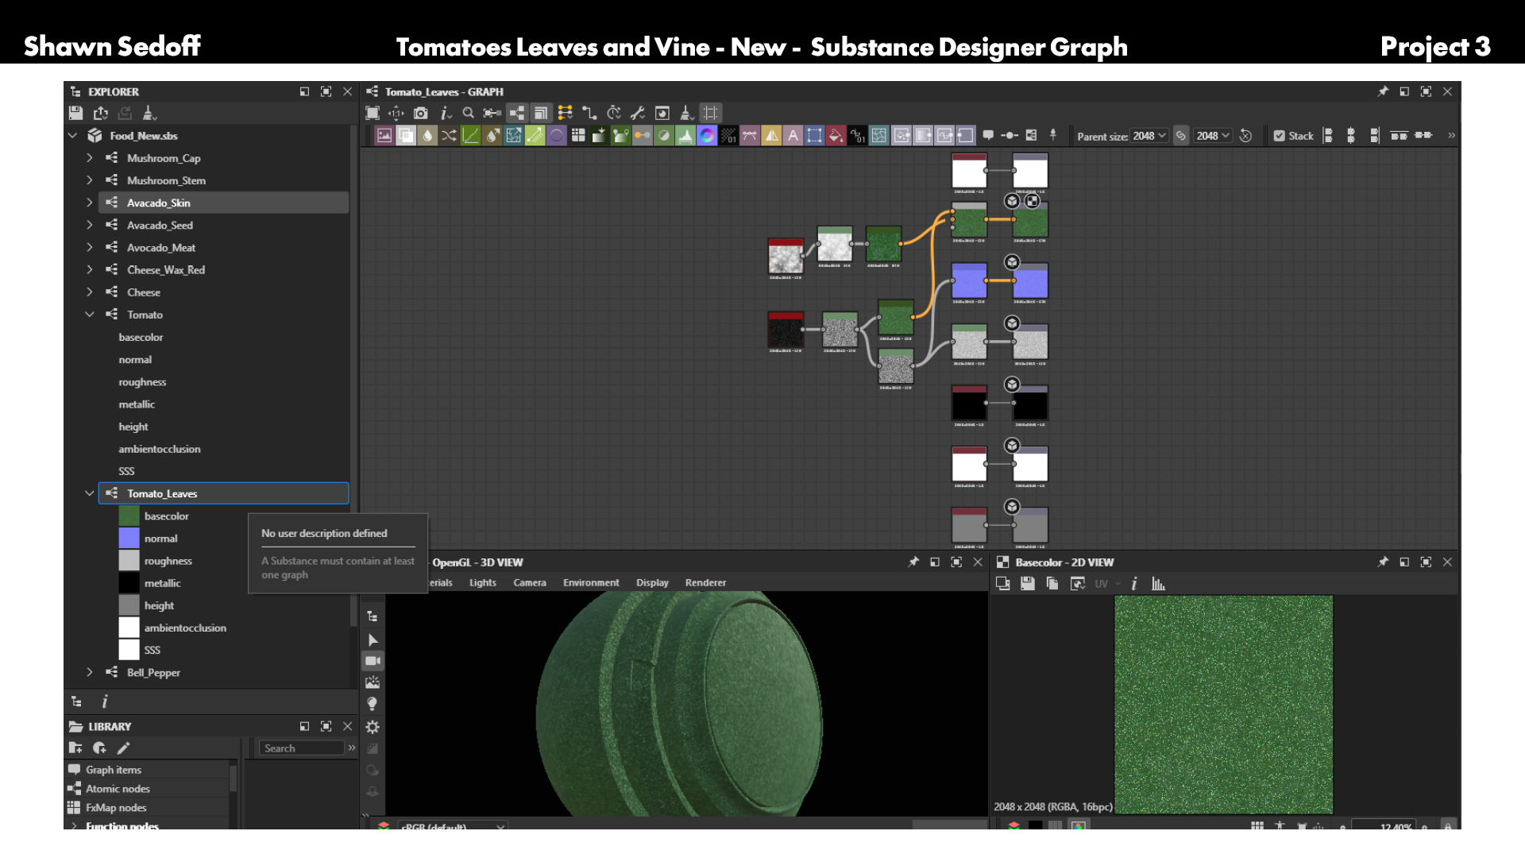This screenshot has width=1525, height=858.
Task: Expand the Bell_Pepper graph
Action: pyautogui.click(x=90, y=672)
